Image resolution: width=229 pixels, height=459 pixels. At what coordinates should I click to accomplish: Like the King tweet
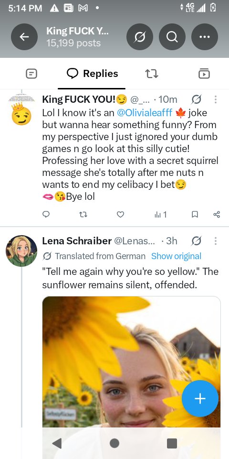(120, 215)
